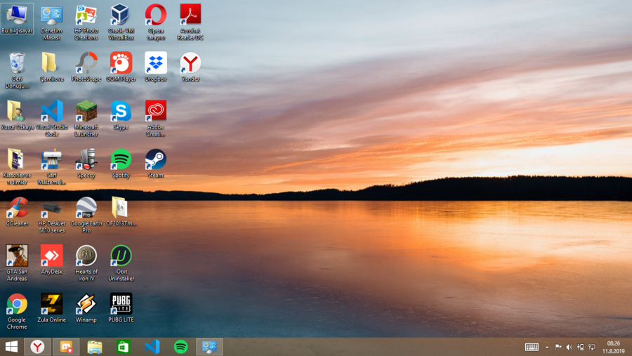Expand the hidden system tray icons arrow
Viewport: 632px width, 356px height.
click(x=547, y=347)
